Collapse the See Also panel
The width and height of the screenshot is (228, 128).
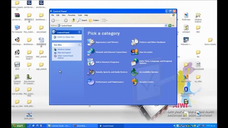(x=79, y=44)
